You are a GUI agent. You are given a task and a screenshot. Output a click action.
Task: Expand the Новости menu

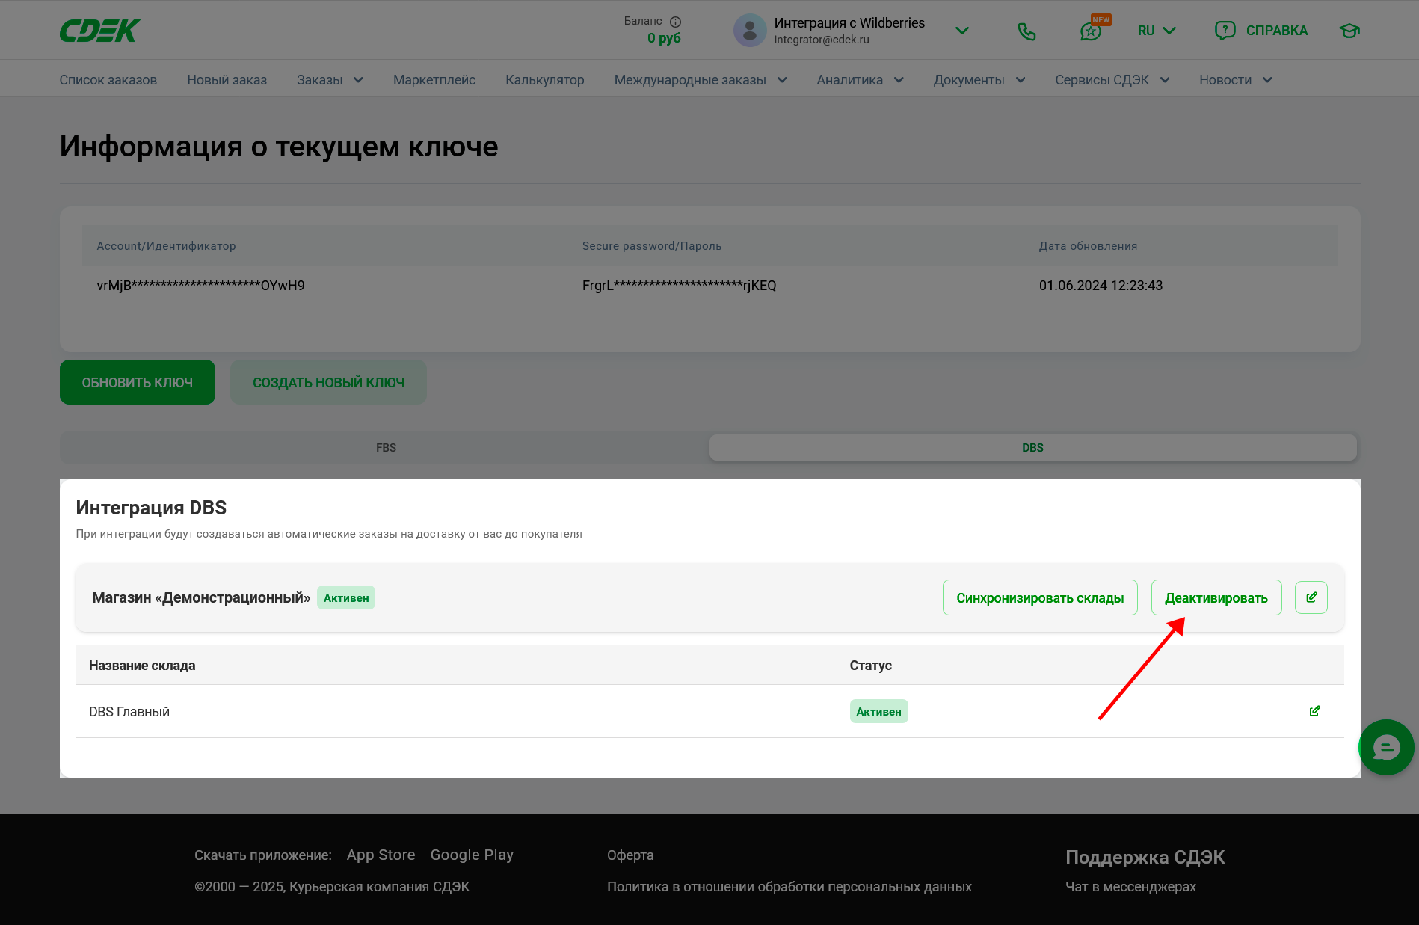(1236, 80)
